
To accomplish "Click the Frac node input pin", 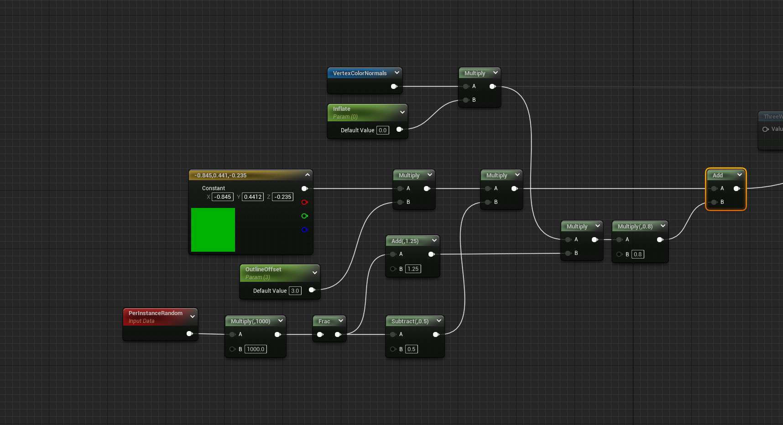I will pos(320,334).
